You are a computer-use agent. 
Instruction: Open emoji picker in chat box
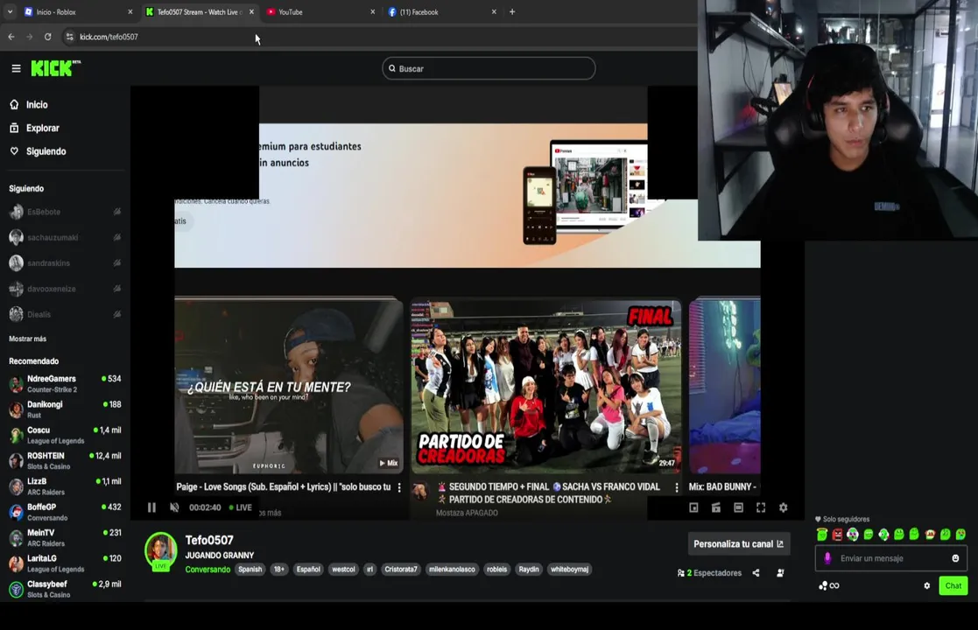click(x=955, y=558)
